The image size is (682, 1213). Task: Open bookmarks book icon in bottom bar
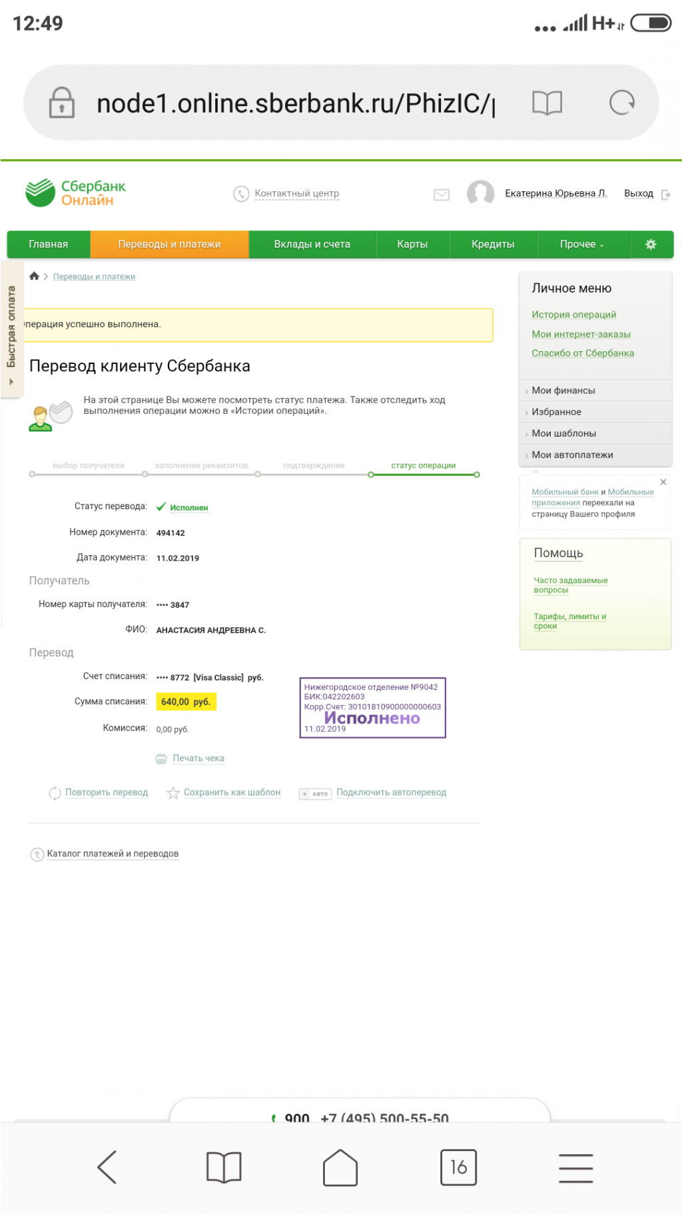click(224, 1167)
